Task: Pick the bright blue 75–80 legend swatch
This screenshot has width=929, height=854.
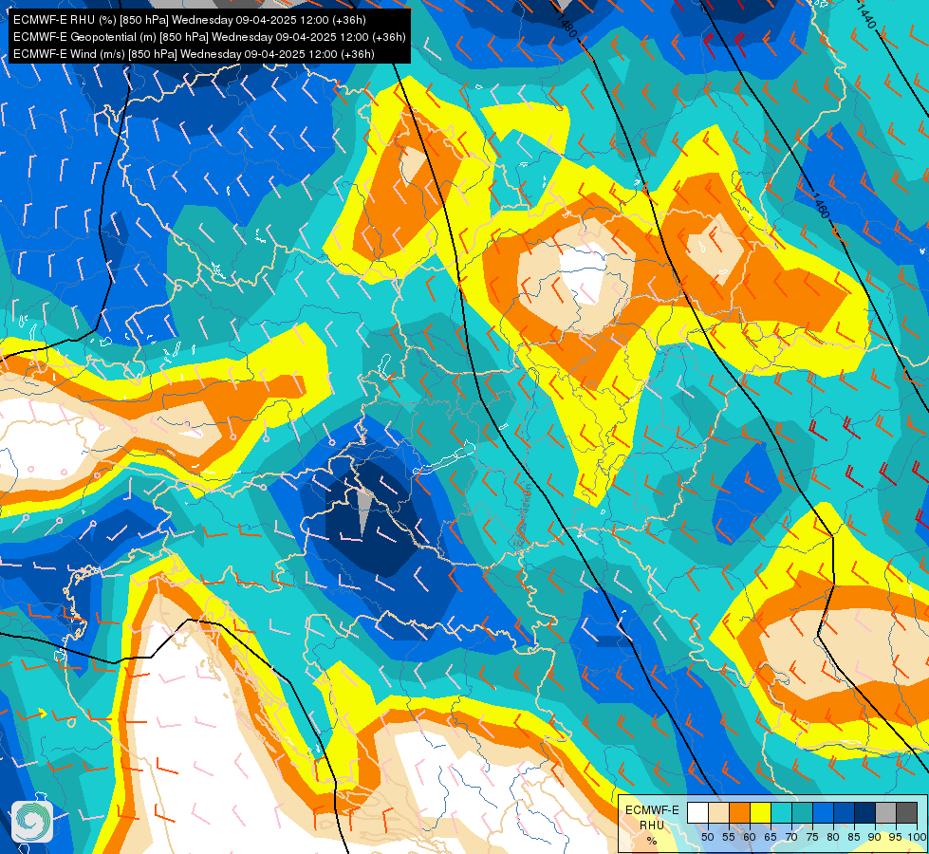Action: [823, 812]
